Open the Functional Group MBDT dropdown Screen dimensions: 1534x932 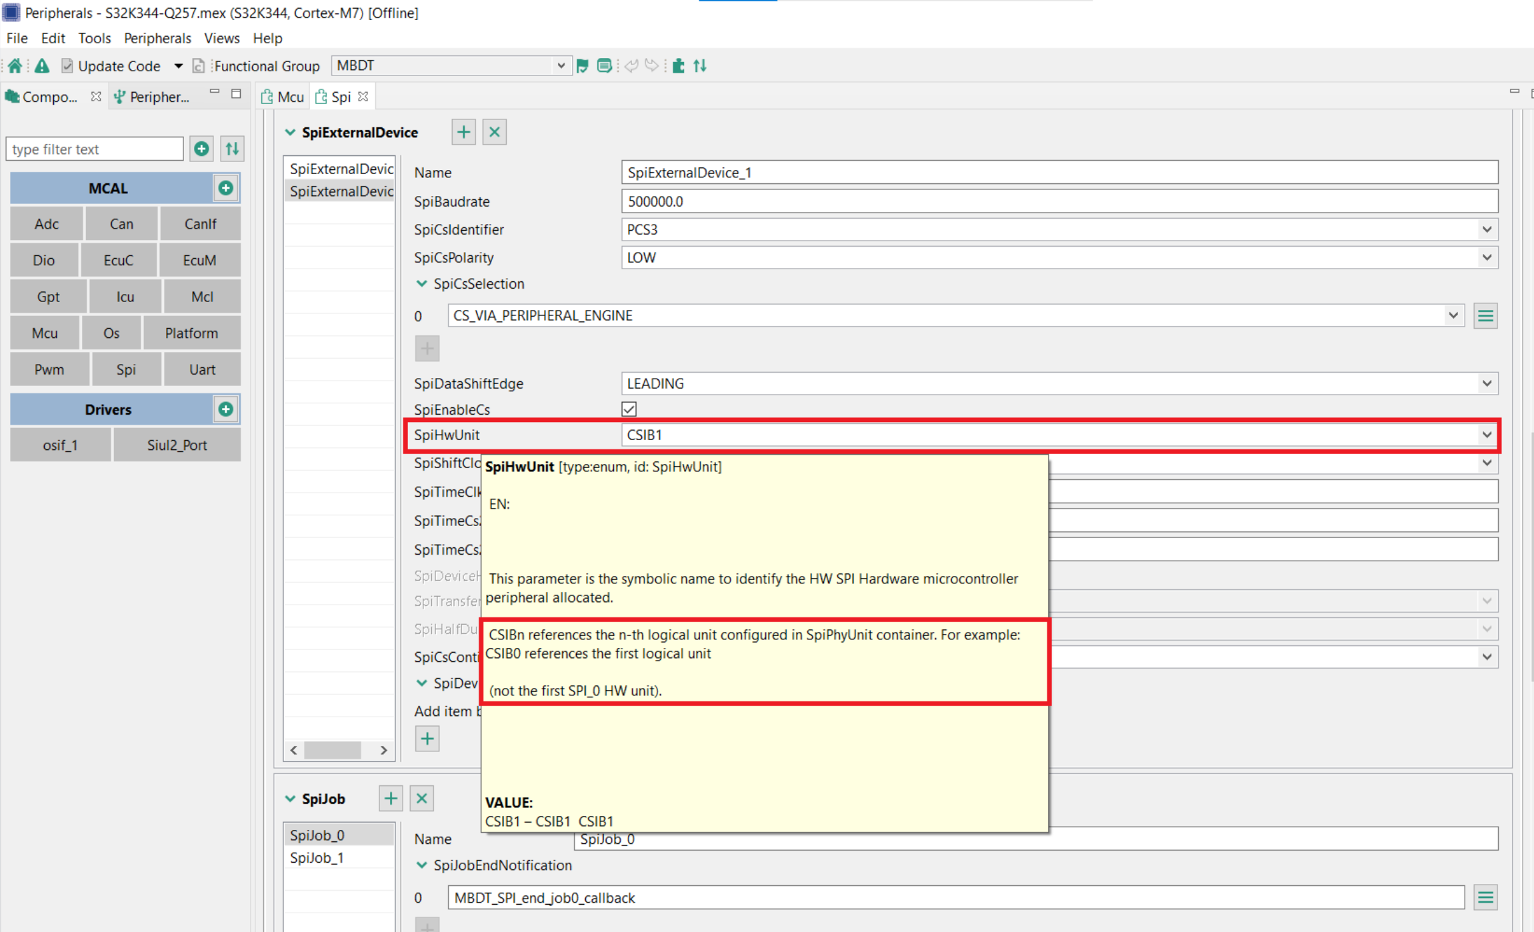coord(562,65)
